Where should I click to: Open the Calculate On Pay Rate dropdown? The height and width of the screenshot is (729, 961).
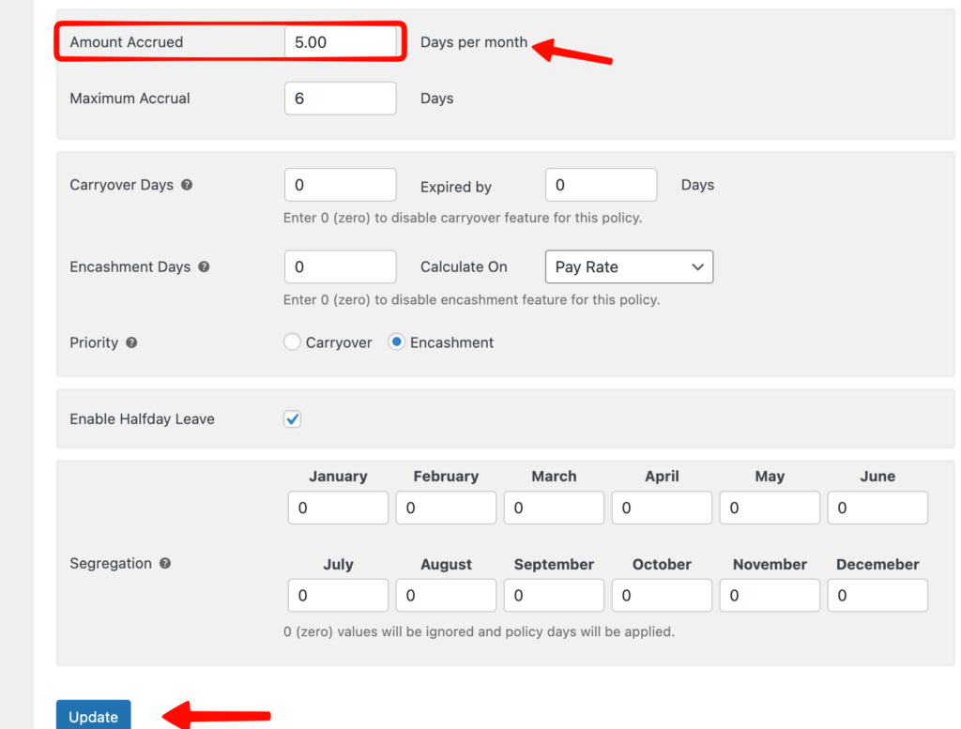click(629, 266)
